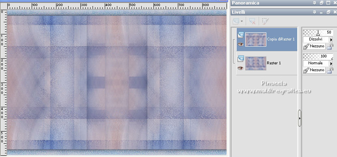Toggle transparency lock on Copia diRaster 1

330,47
